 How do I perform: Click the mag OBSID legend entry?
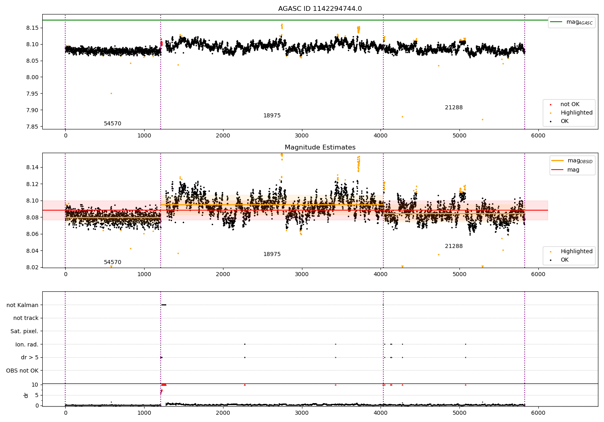pos(572,161)
